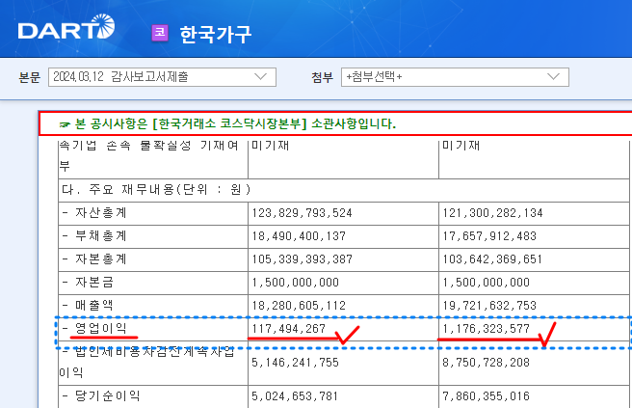Screen dimensions: 632x408
Task: Select the 법인세비용차감전계속사업이익 row label
Action: coord(147,363)
